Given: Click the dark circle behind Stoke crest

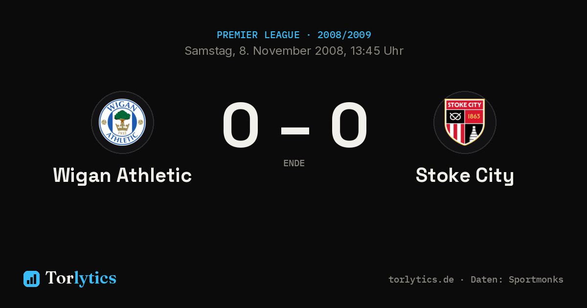Looking at the screenshot, I should (465, 122).
